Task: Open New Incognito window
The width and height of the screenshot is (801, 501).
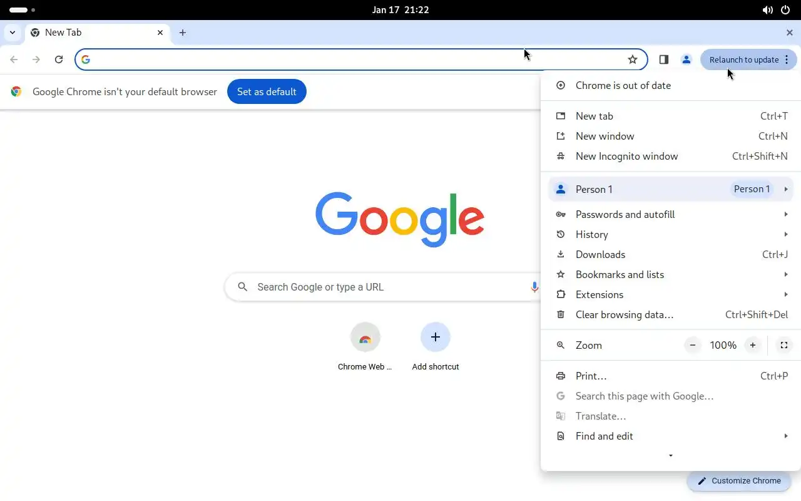Action: 671,156
